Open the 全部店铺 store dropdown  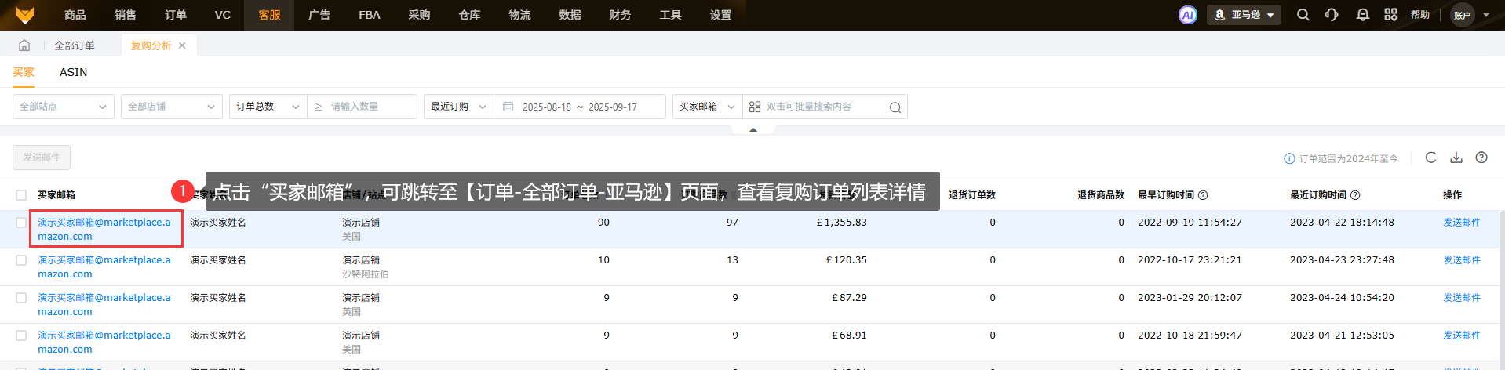[x=172, y=107]
